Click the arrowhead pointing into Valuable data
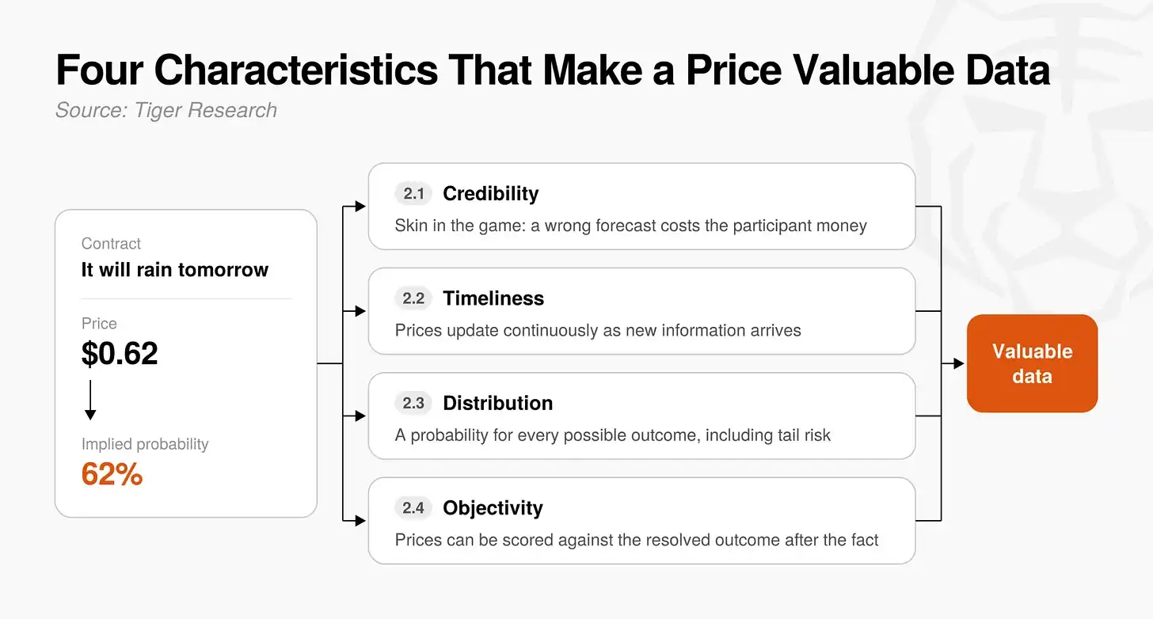The width and height of the screenshot is (1153, 619). tap(958, 363)
